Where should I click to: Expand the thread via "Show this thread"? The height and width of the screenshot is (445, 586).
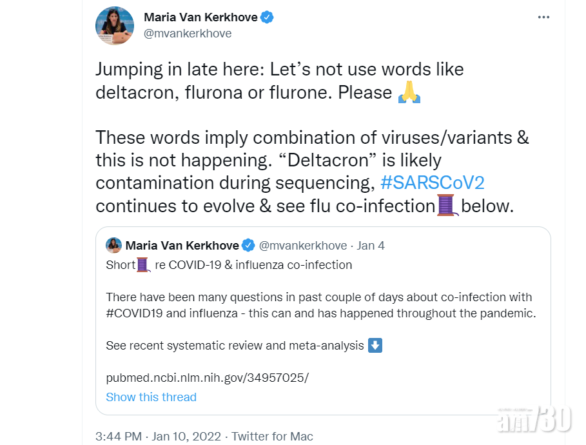pyautogui.click(x=151, y=397)
